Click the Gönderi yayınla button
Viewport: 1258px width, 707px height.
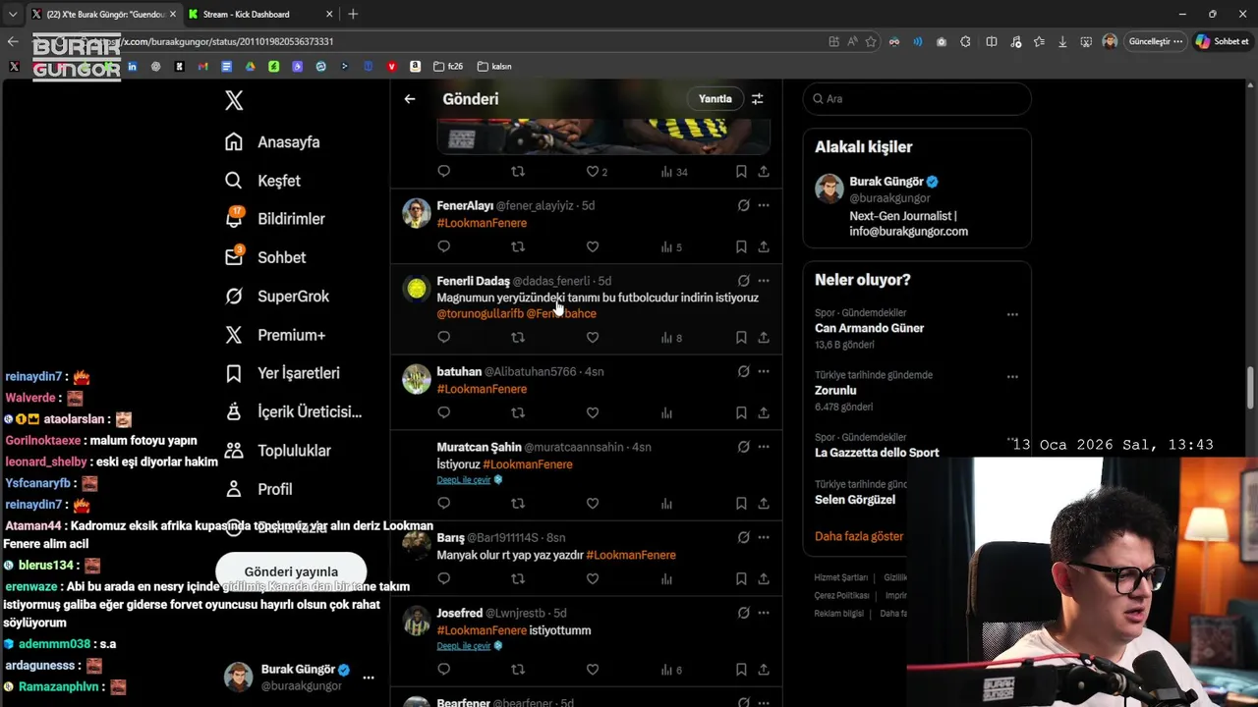[291, 571]
